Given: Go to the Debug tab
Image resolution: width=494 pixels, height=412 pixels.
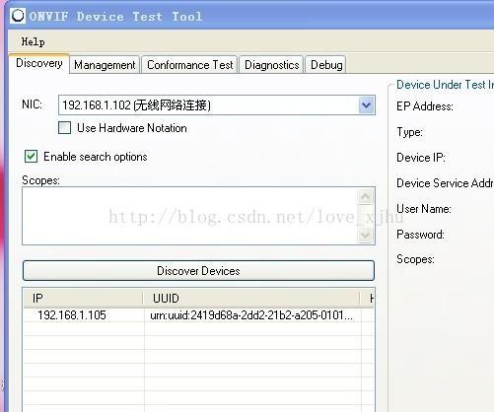Looking at the screenshot, I should click(x=326, y=65).
